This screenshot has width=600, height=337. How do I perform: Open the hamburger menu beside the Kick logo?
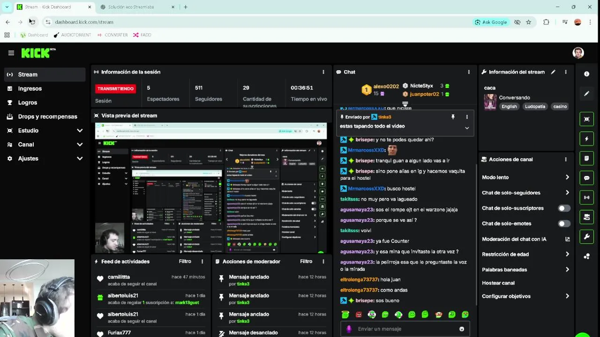pyautogui.click(x=11, y=53)
